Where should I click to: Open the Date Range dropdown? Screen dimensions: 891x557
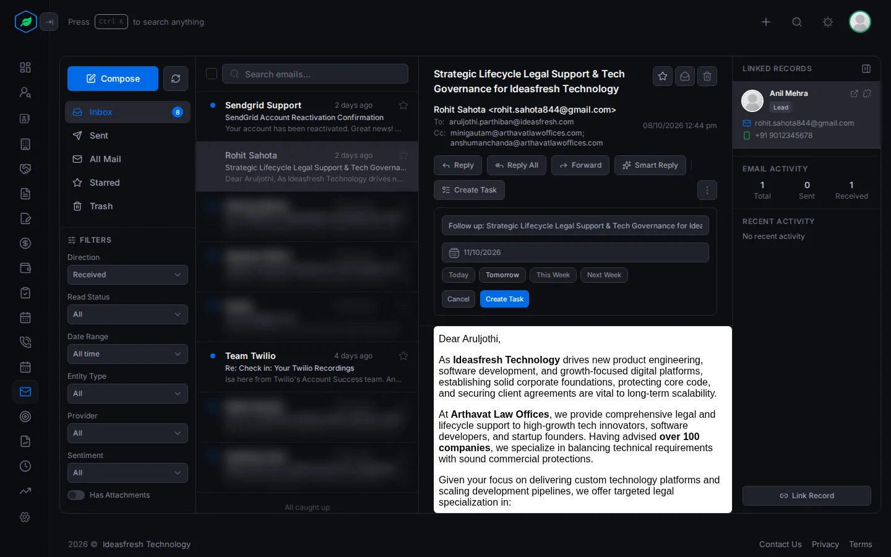[x=127, y=354]
